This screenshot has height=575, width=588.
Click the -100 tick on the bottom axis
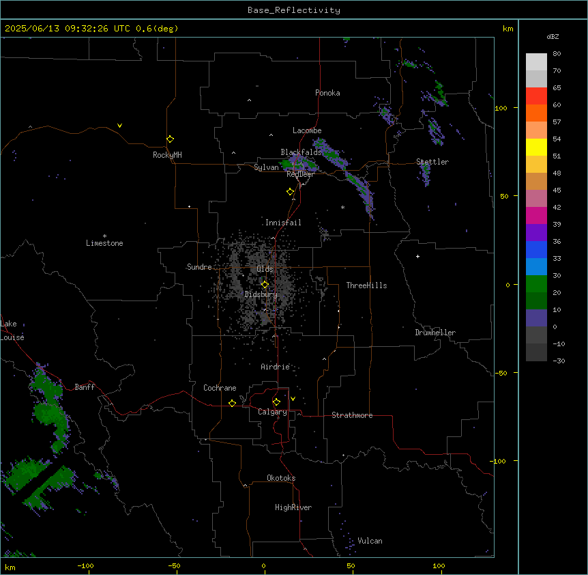click(x=85, y=566)
